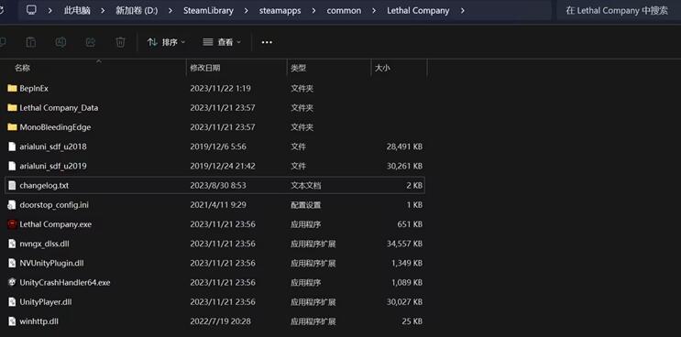Navigate to SteamLibrary breadcrumb
The height and width of the screenshot is (337, 681).
208,10
